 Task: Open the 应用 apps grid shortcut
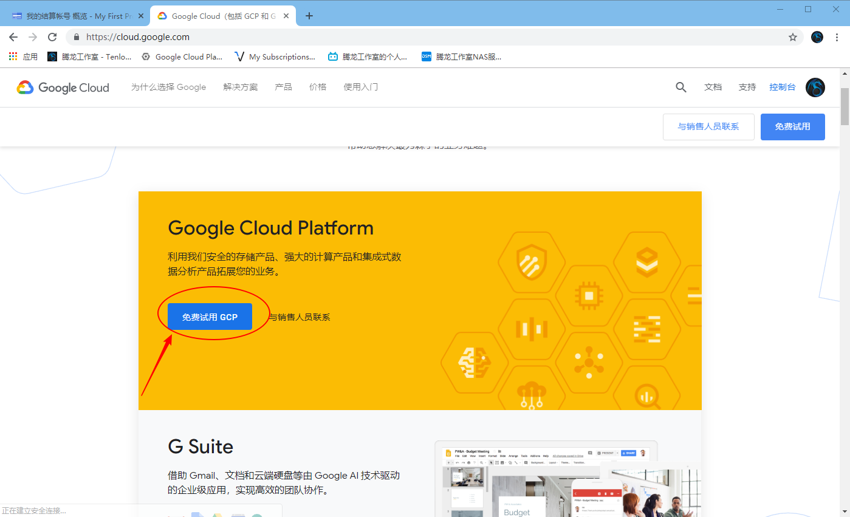(23, 56)
